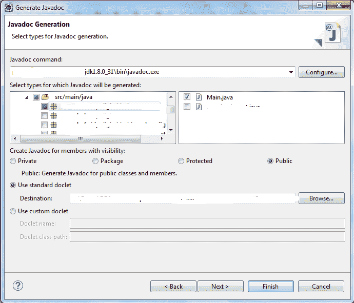Select Package visibility radio button
The width and height of the screenshot is (354, 303).
click(95, 161)
